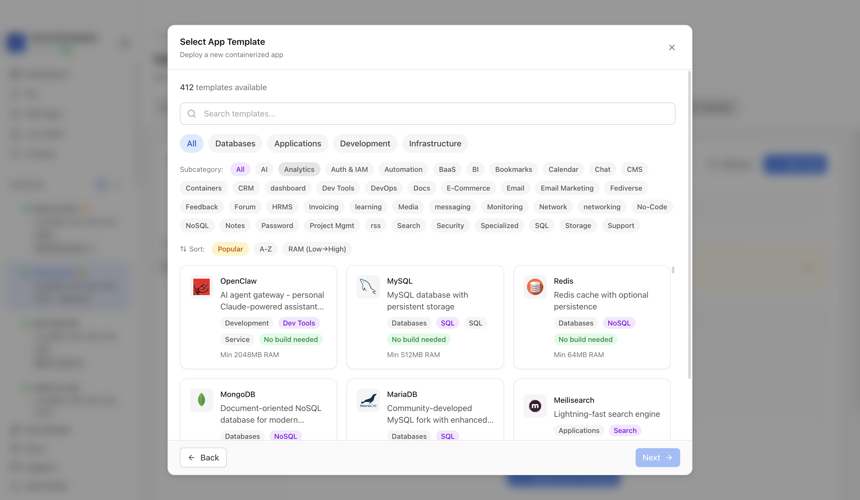Switch to the Infrastructure category
This screenshot has height=500, width=860.
click(x=435, y=143)
